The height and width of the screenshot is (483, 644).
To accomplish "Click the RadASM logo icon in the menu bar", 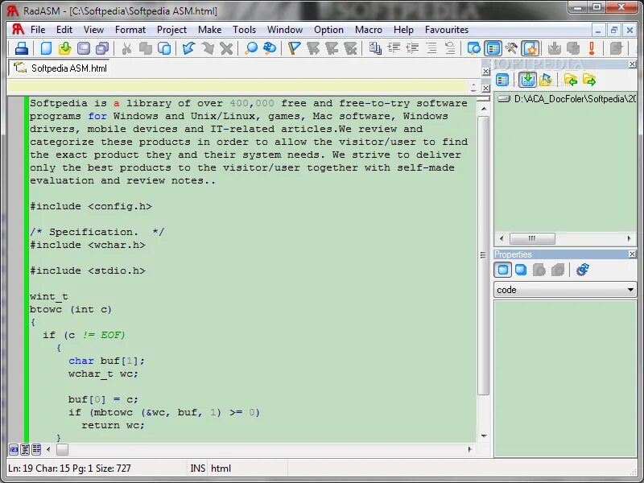I will (x=18, y=30).
